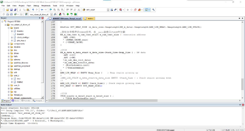Open Manage Project Items icon
Screen dimensions: 245x131
[x=60, y=14]
